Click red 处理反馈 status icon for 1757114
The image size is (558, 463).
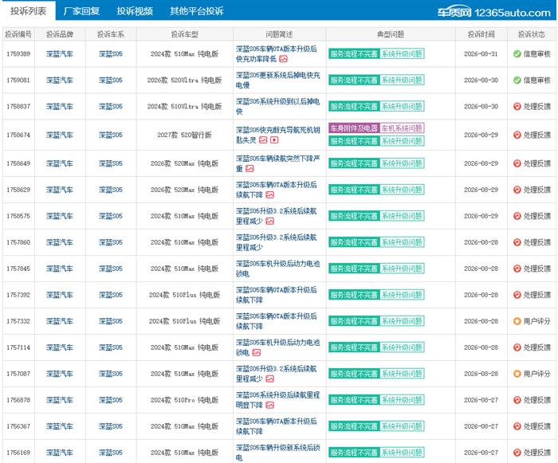517,347
